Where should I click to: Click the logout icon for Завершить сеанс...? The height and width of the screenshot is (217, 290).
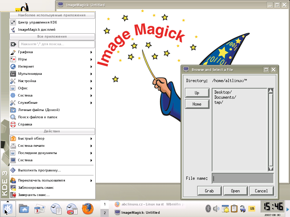tap(13, 195)
